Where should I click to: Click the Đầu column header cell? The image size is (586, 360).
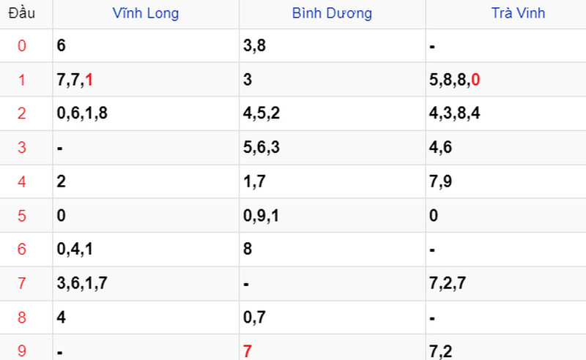click(21, 13)
